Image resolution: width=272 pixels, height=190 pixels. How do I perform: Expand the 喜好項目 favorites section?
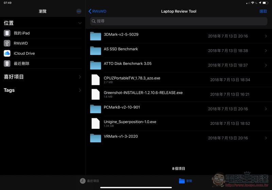click(x=80, y=77)
